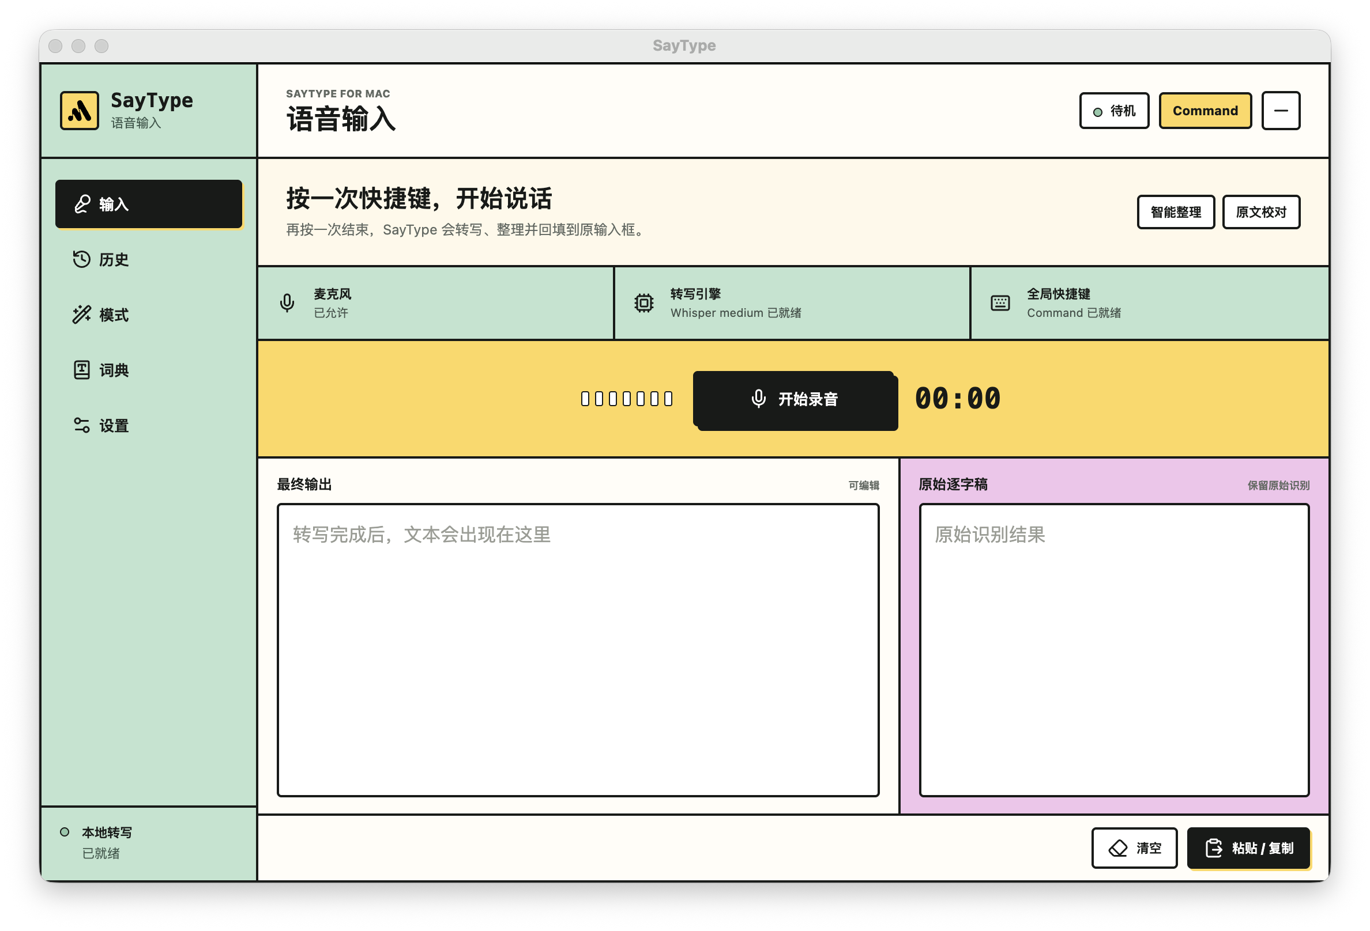Viewport: 1370px width, 931px height.
Task: Click the audio level meter bars
Action: pyautogui.click(x=627, y=399)
